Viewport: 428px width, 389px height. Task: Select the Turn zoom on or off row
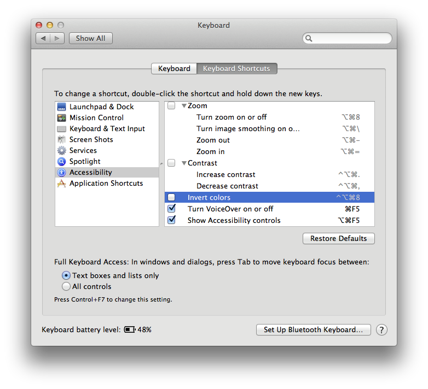(269, 117)
